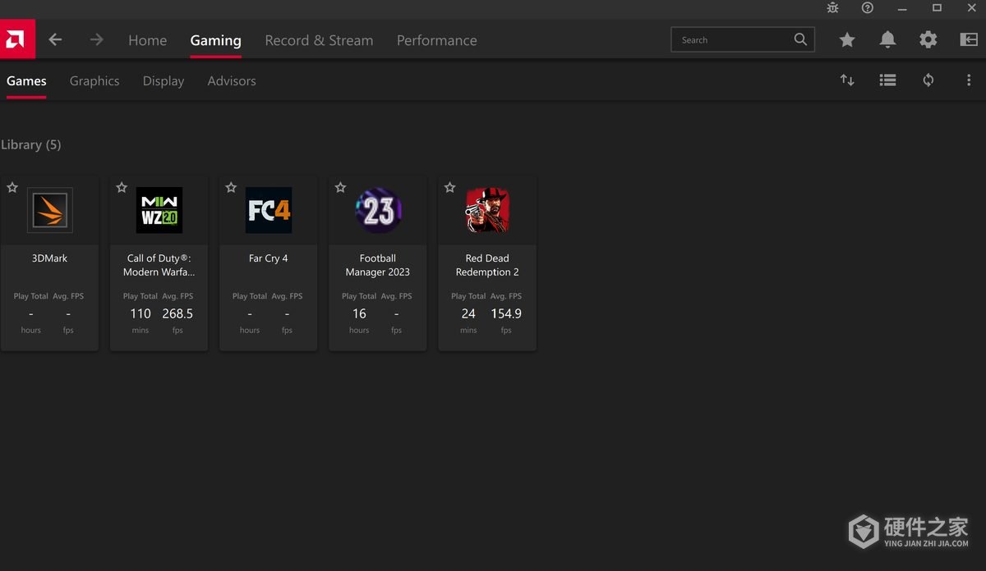
Task: Open the Home tab
Action: pyautogui.click(x=148, y=40)
